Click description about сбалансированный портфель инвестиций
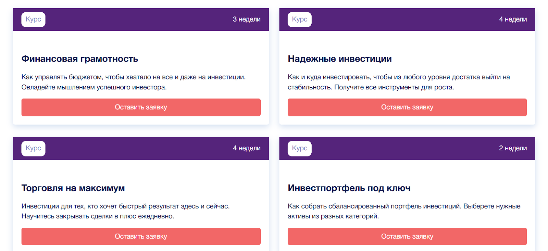 [x=404, y=211]
